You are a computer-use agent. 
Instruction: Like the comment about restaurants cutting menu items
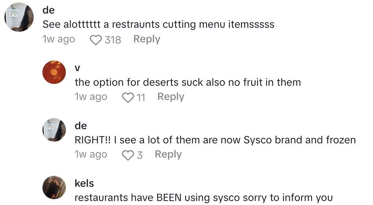[x=95, y=40]
